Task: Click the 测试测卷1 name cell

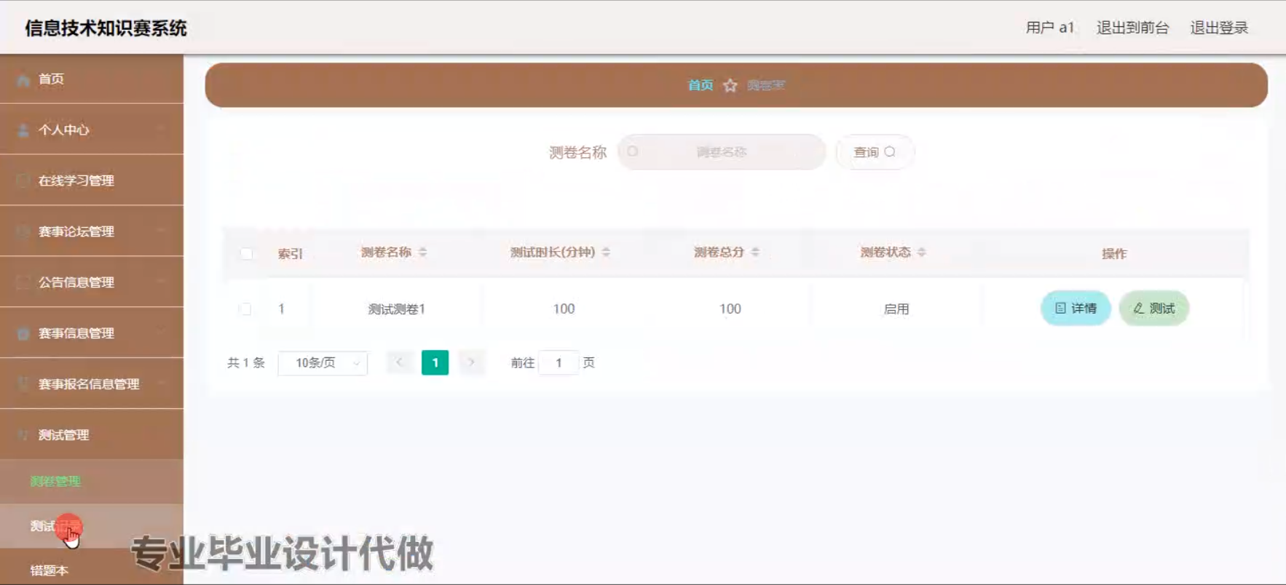Action: [397, 309]
